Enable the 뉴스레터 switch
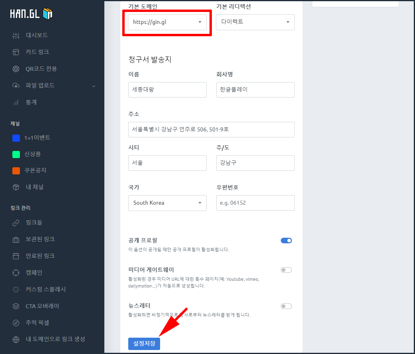 286,306
